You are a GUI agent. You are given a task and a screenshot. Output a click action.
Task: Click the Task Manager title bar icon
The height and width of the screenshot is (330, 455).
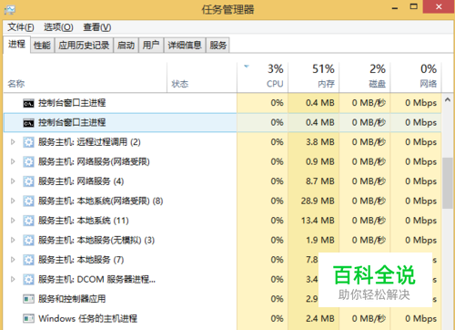(9, 10)
